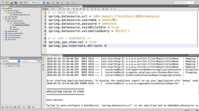Select application.properties in the project tree

click(22, 25)
